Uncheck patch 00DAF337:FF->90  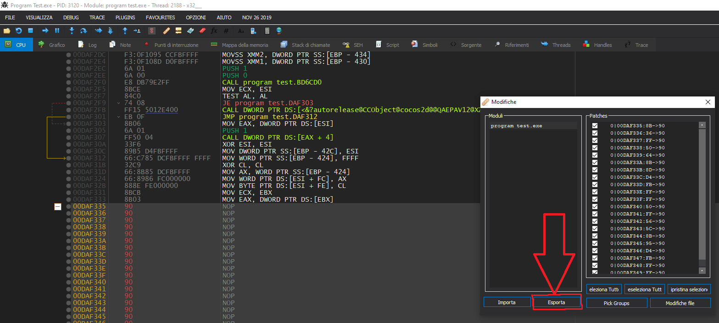coord(595,140)
